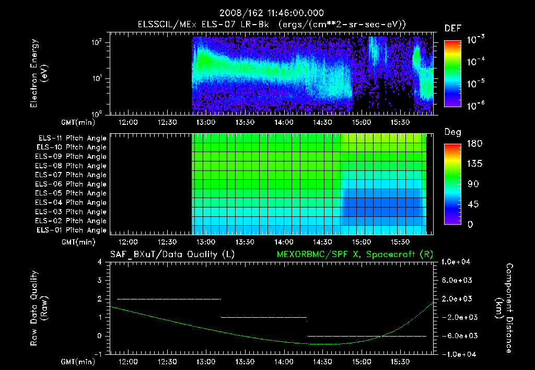
Task: Click the timestamp title 2008/162 11:46:00.000
Action: coord(272,13)
